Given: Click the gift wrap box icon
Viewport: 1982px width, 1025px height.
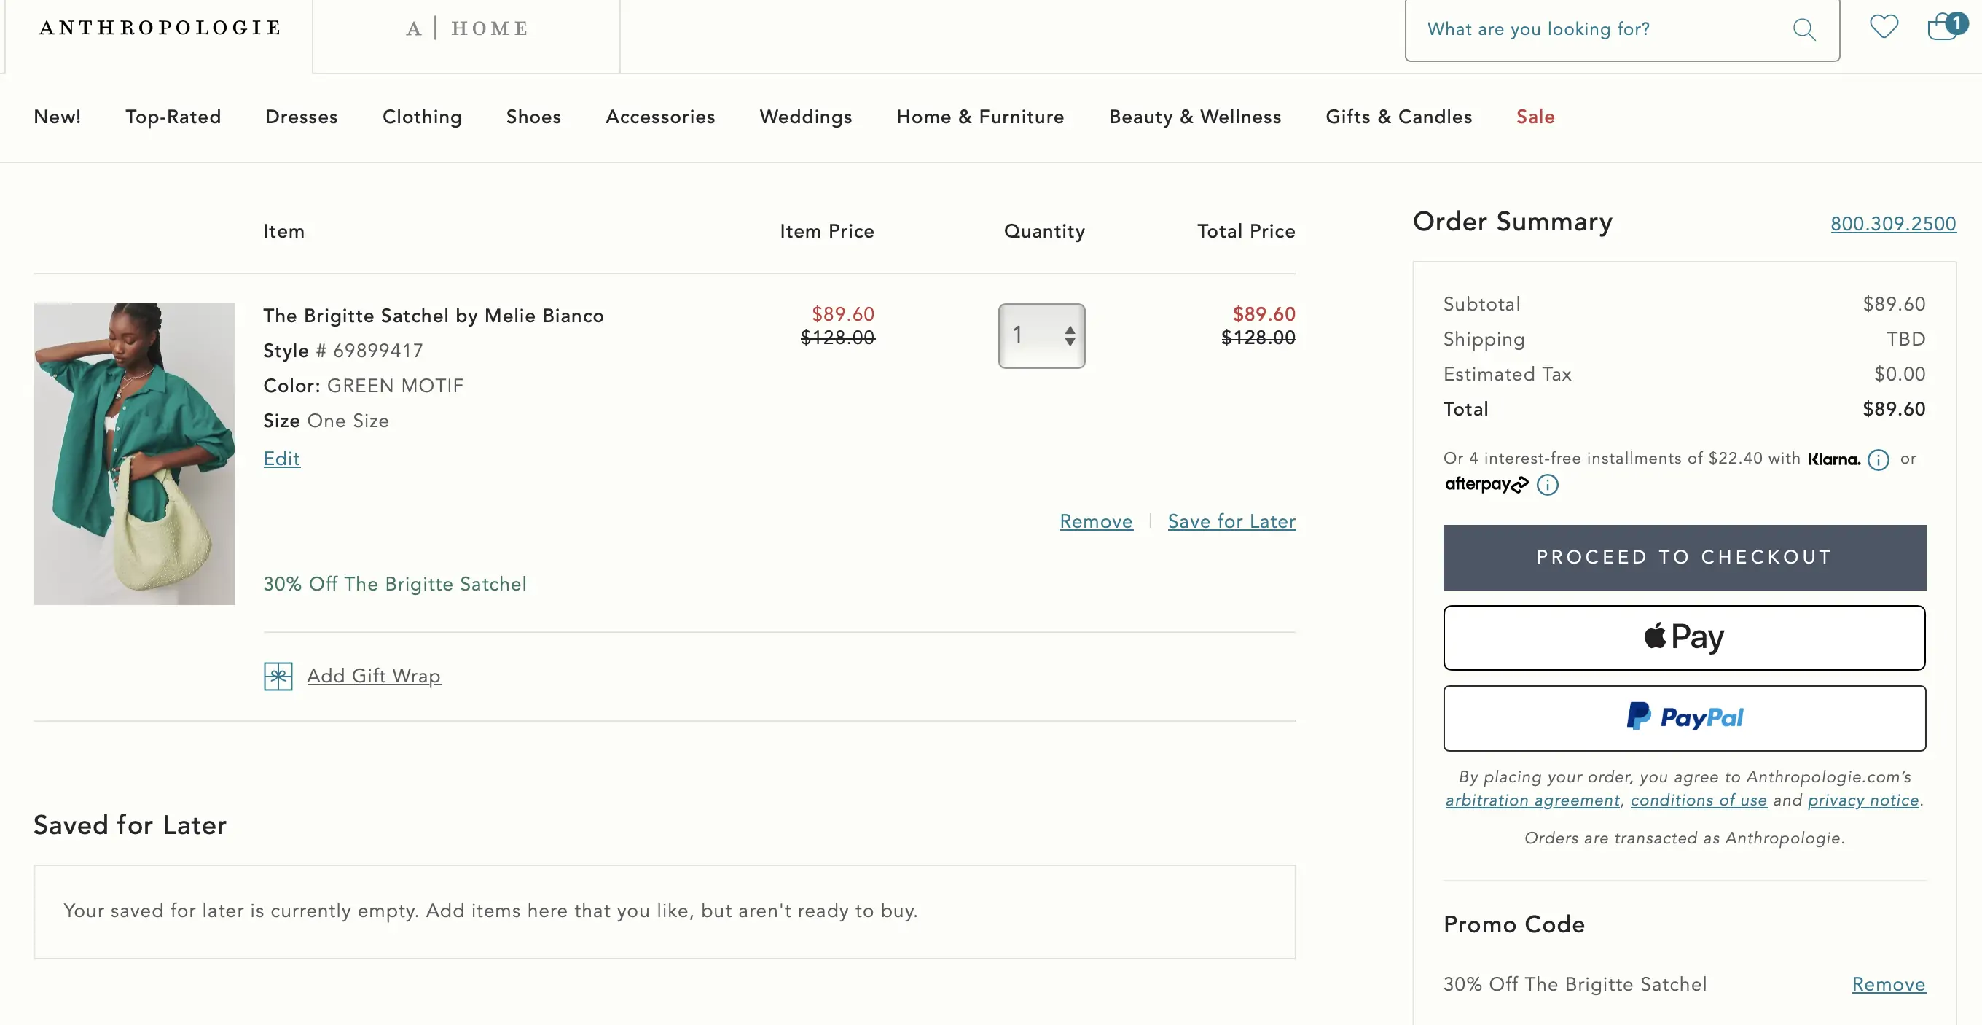Looking at the screenshot, I should coord(278,677).
